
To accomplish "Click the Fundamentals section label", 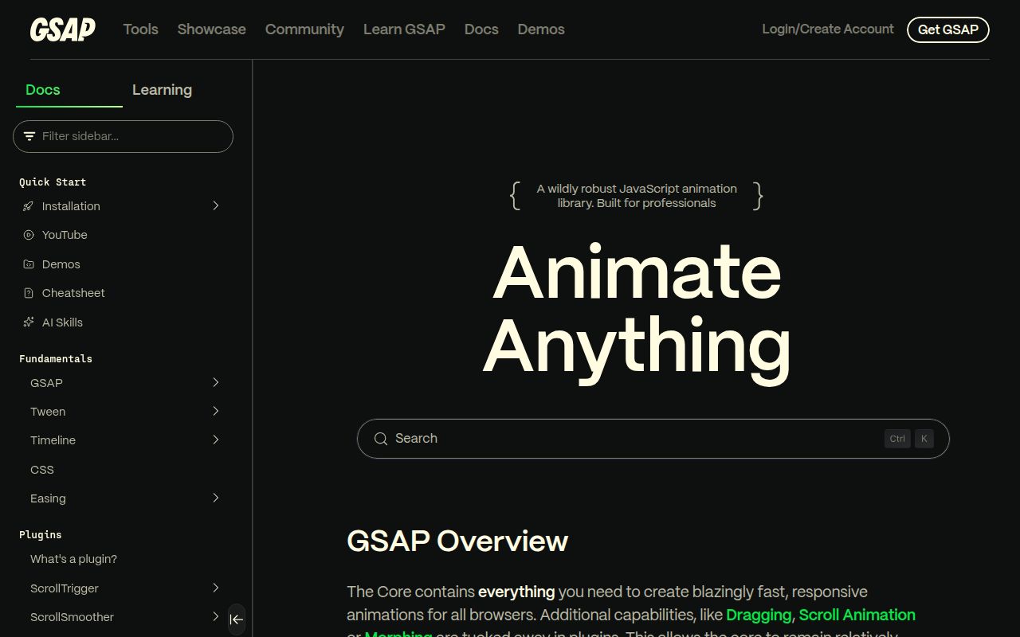I will coord(56,358).
